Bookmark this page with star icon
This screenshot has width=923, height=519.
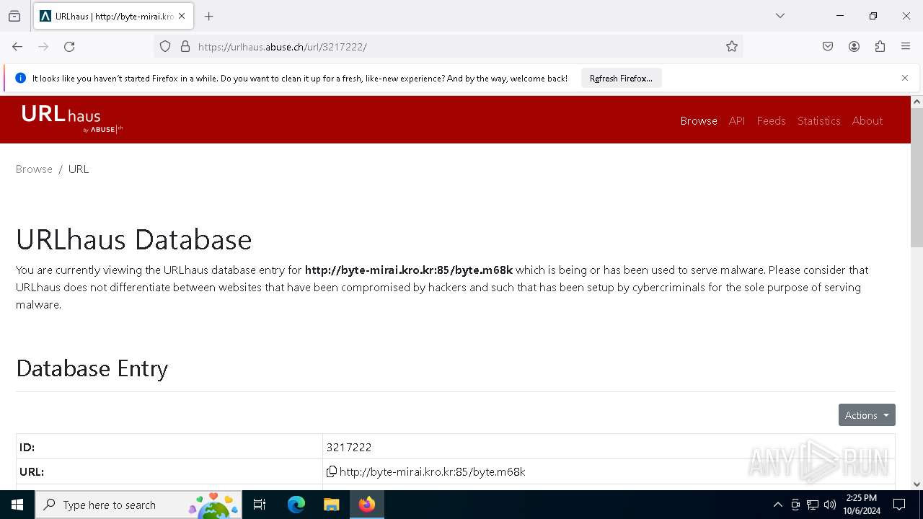tap(732, 47)
